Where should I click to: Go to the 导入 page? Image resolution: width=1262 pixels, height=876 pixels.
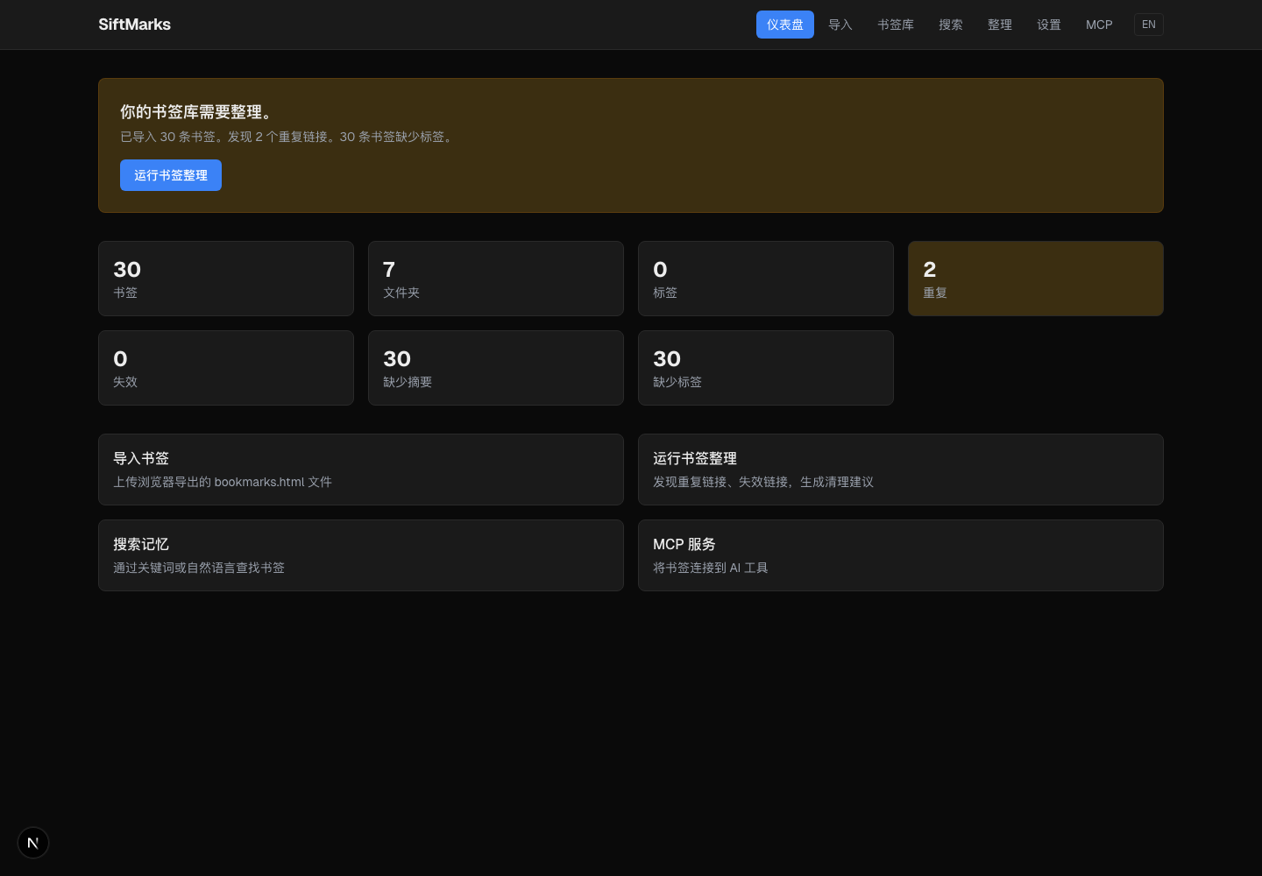(840, 25)
